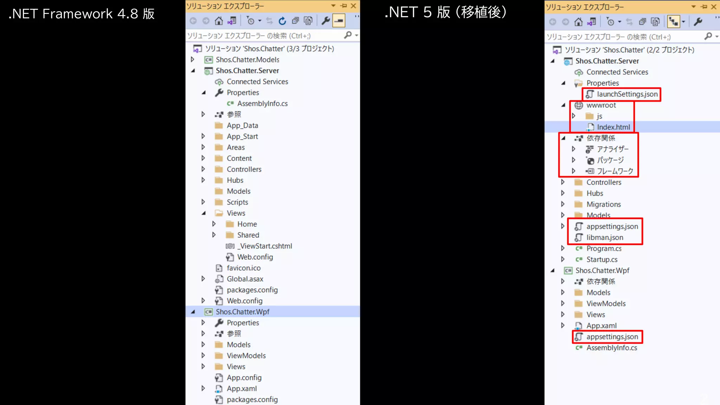This screenshot has height=405, width=720.
Task: Select パッケージ node in right panel
Action: click(610, 160)
